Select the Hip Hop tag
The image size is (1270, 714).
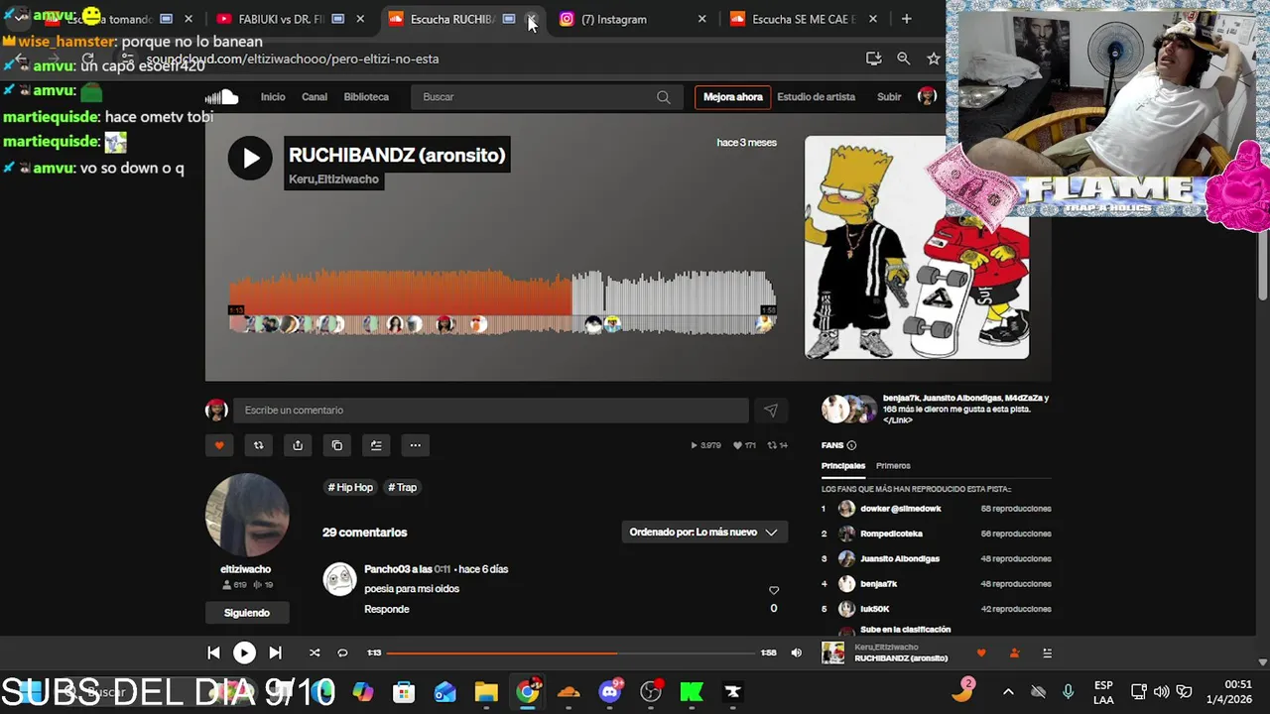pyautogui.click(x=350, y=487)
